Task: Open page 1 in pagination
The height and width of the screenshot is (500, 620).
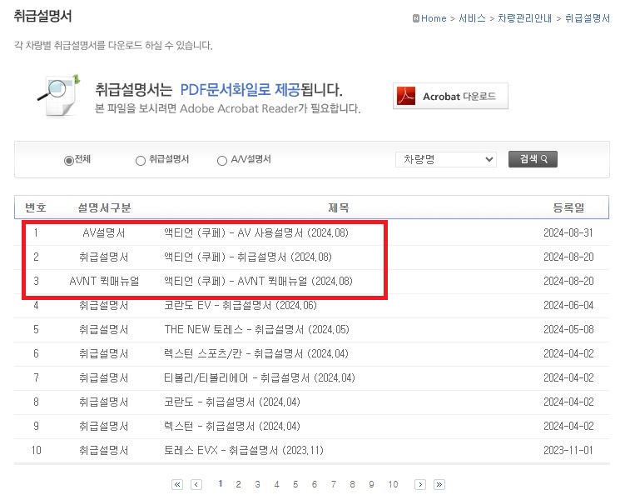Action: click(221, 484)
